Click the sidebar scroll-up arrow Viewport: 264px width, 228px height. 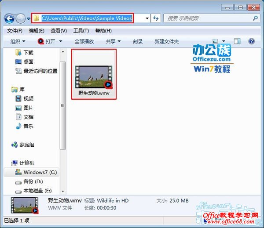[x=63, y=52]
